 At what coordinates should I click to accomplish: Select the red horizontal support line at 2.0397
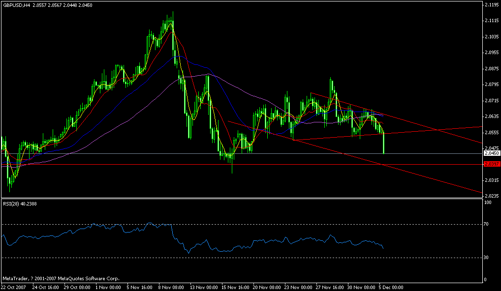point(148,164)
